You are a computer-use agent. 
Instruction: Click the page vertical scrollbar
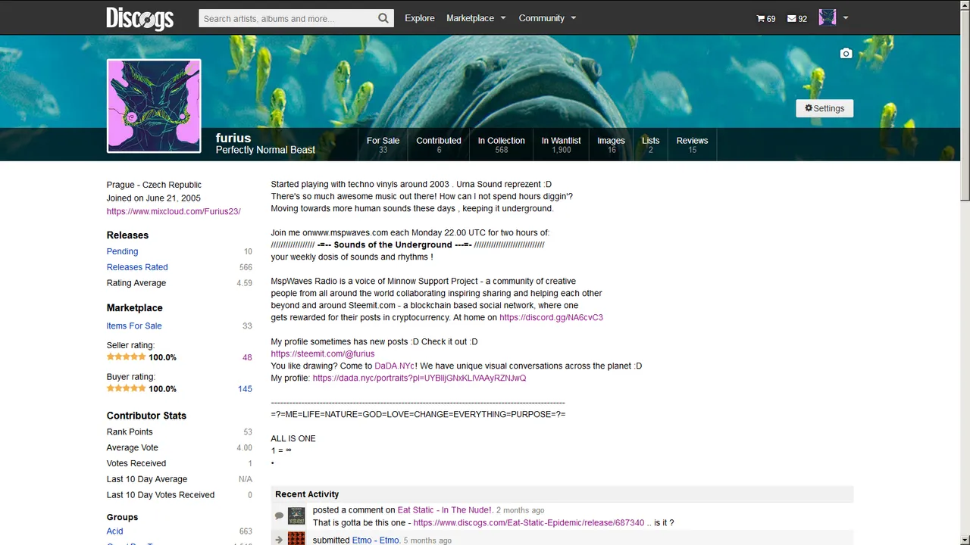[x=964, y=106]
